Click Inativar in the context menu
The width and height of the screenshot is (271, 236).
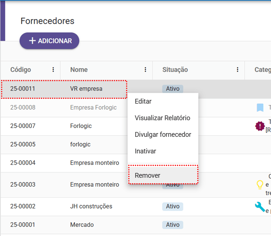click(145, 151)
